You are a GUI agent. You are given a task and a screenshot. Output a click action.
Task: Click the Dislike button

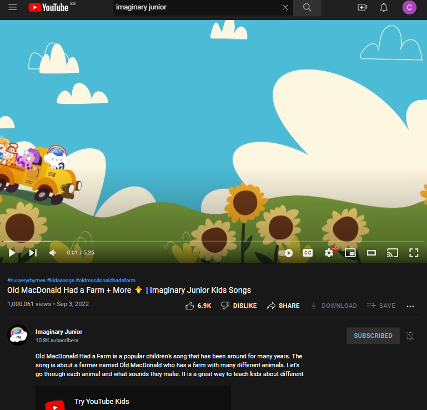coord(239,306)
